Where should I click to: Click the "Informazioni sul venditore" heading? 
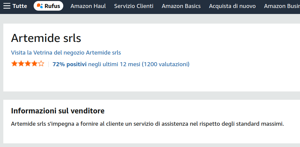[x=58, y=111]
